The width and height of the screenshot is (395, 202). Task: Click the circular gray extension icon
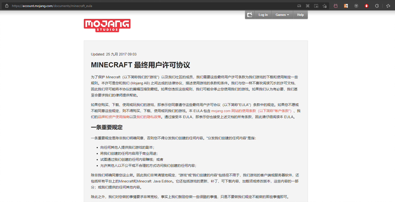(356, 6)
